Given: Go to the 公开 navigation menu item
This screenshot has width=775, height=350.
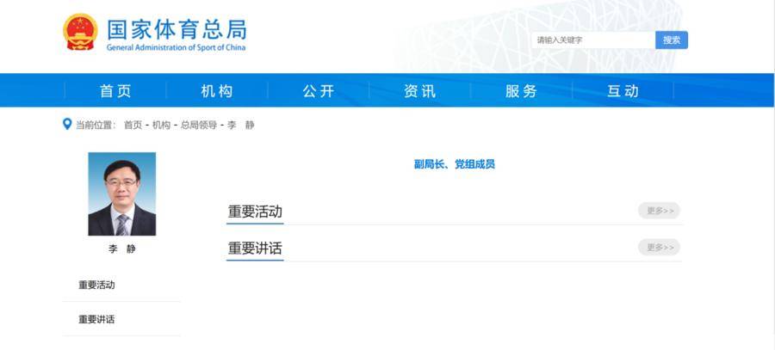Looking at the screenshot, I should (x=319, y=91).
